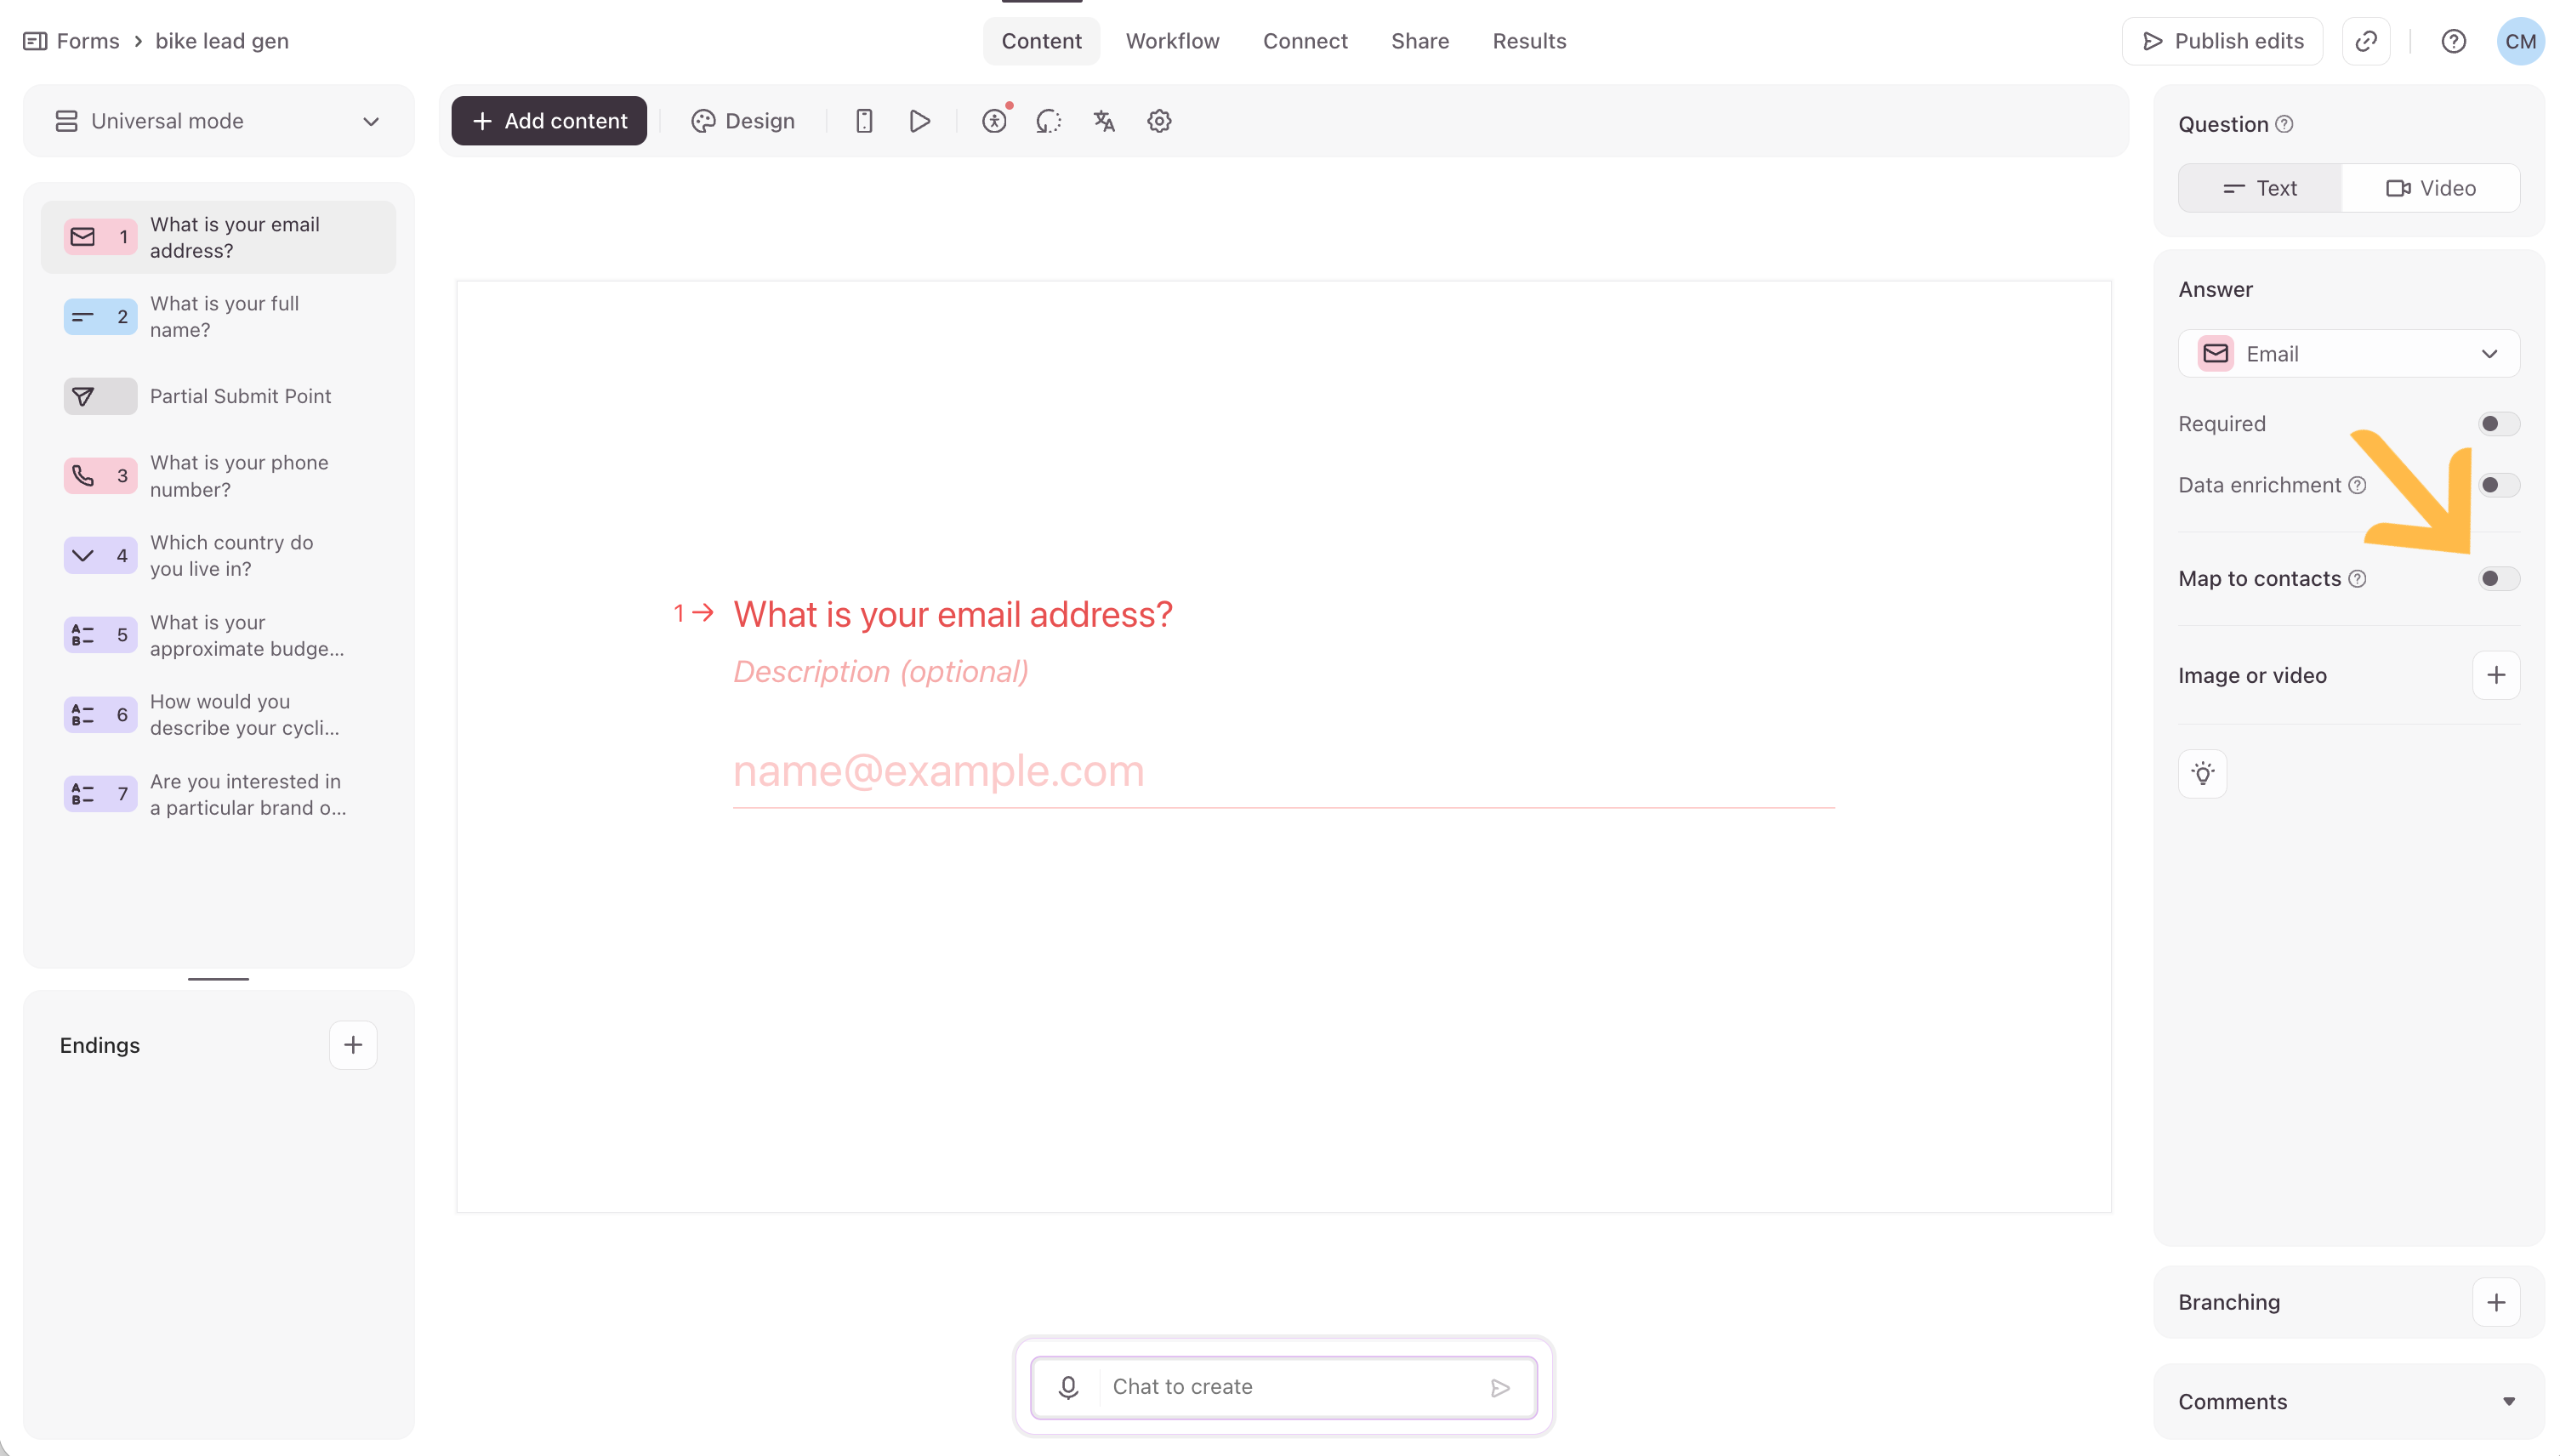Click the microphone icon in chat box
The width and height of the screenshot is (2560, 1456).
pyautogui.click(x=1068, y=1387)
